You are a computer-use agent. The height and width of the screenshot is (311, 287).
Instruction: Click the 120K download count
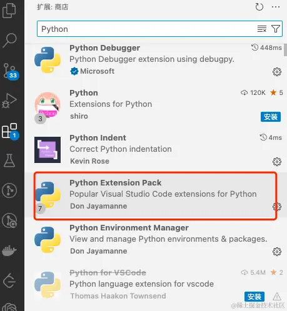[253, 92]
